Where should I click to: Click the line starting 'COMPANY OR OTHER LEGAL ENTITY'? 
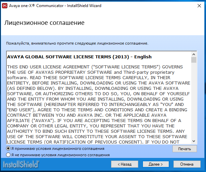tap(91, 126)
